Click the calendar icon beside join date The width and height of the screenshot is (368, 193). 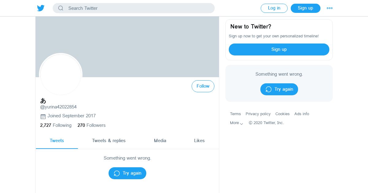pyautogui.click(x=43, y=116)
